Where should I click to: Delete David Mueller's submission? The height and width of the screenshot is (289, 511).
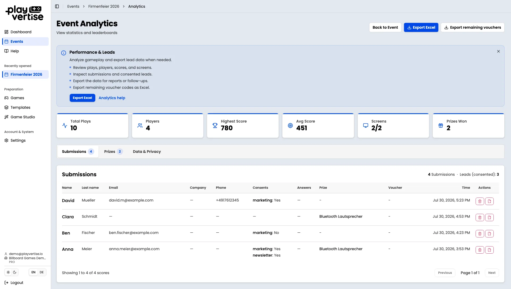pyautogui.click(x=480, y=201)
